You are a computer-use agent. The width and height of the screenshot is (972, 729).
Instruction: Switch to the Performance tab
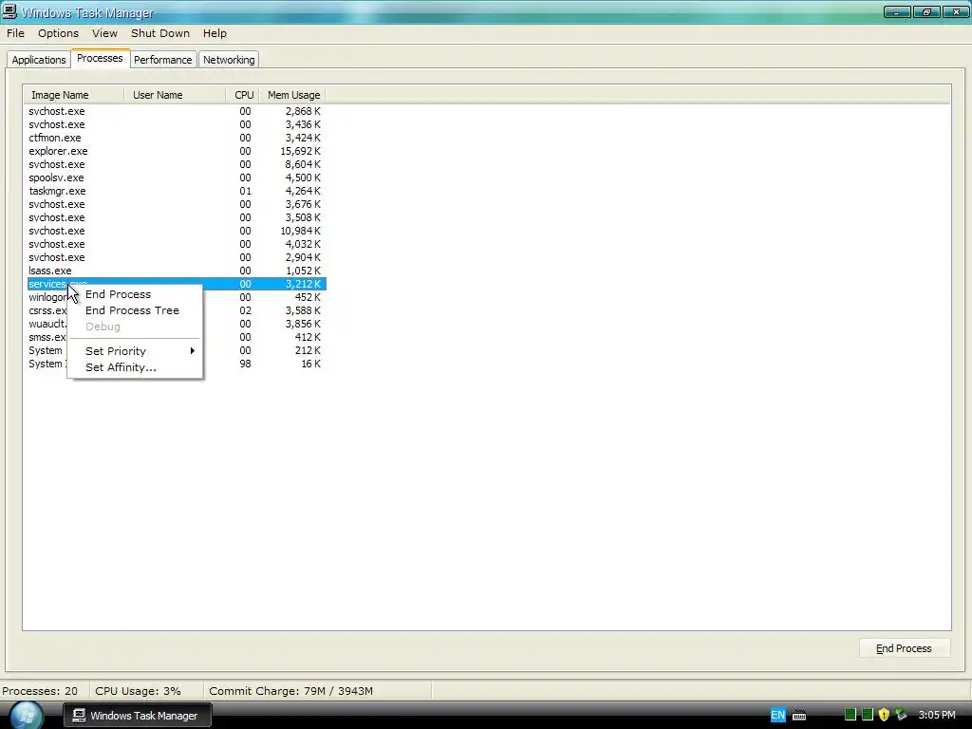point(163,60)
